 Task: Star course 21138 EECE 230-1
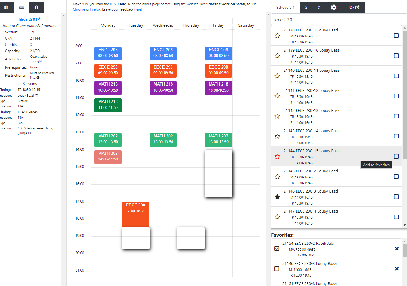click(277, 36)
